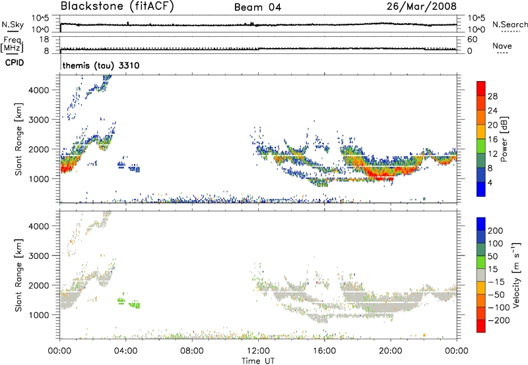528x365 pixels.
Task: Click the '18' frequency axis tick label
Action: [44, 40]
